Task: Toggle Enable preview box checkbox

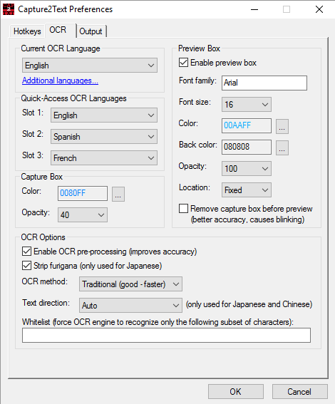Action: (183, 63)
